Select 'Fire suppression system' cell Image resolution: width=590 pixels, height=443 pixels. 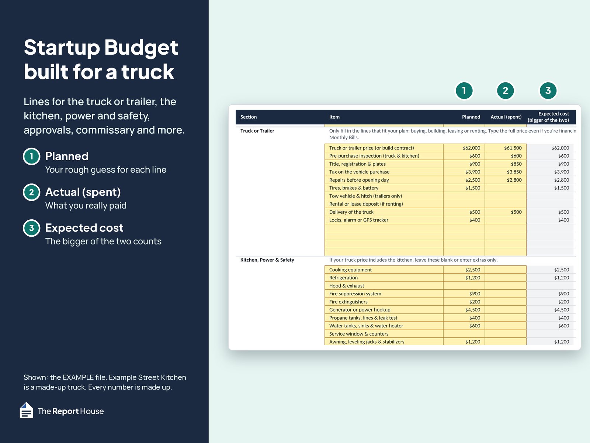(x=384, y=294)
